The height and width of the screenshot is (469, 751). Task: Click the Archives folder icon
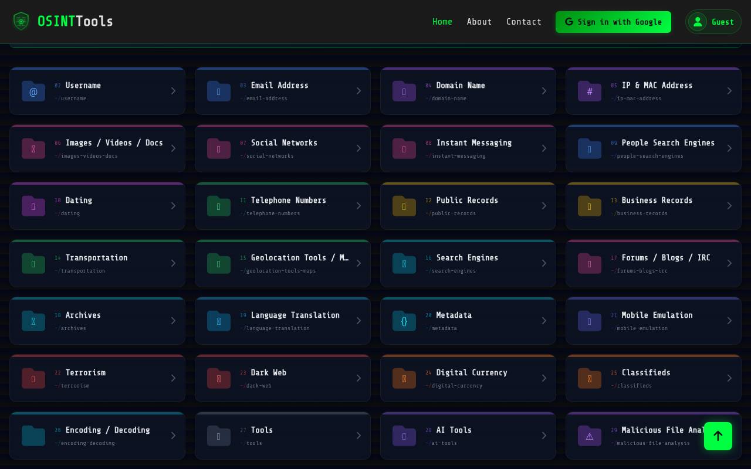pos(33,321)
